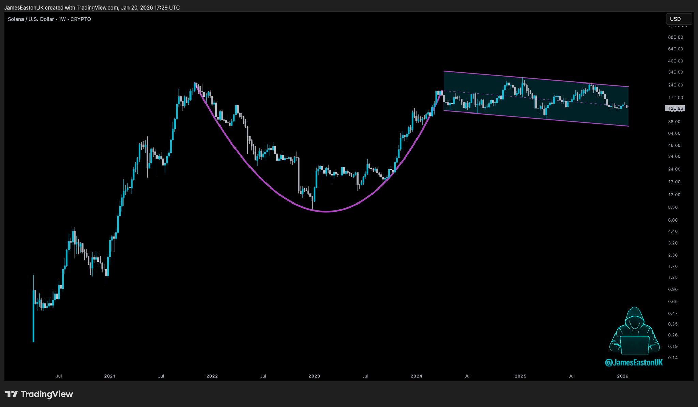
Task: Click the 2023 label on time axis
Action: (x=314, y=376)
